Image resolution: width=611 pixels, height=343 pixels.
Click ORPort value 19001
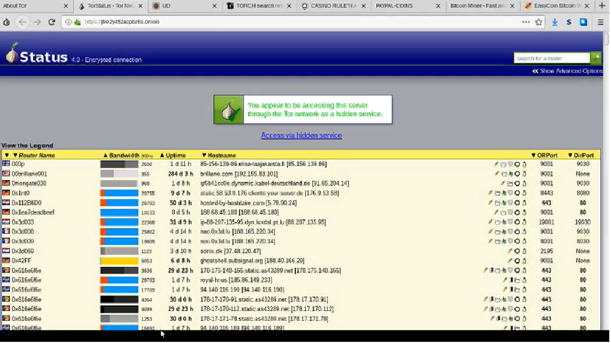point(546,221)
